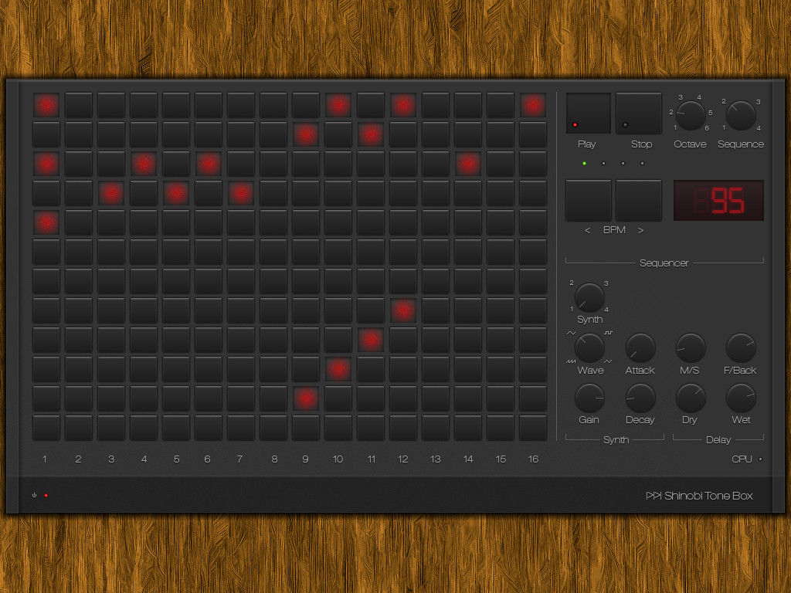Click the Dry delay knob

[x=690, y=398]
